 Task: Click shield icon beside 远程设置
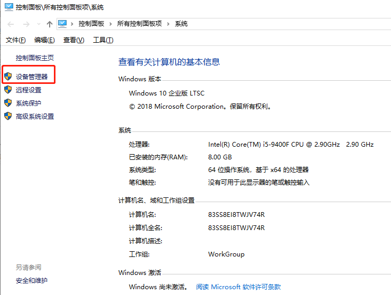click(x=7, y=90)
